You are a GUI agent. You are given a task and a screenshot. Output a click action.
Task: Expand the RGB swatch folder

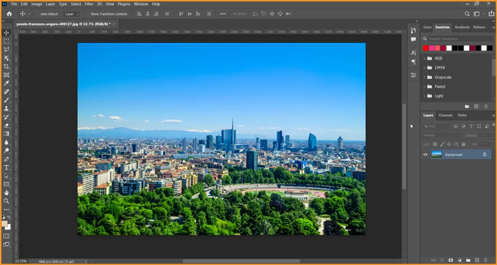point(424,58)
